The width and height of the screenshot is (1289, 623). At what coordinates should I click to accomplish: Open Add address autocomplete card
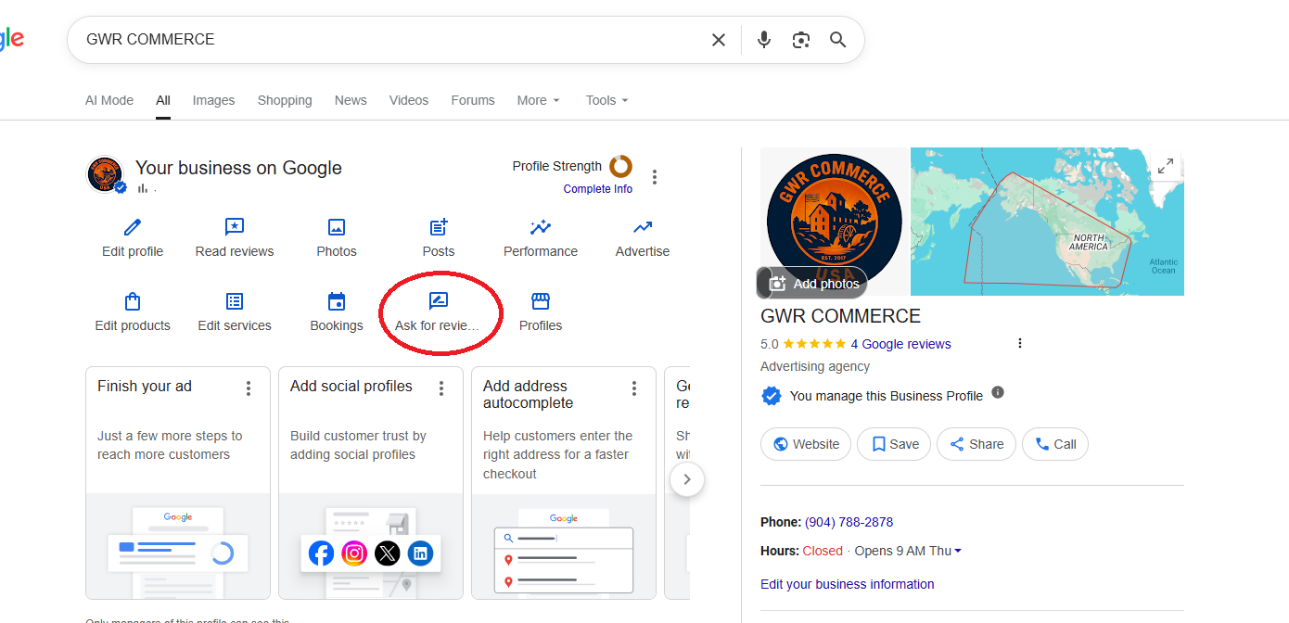tap(564, 483)
